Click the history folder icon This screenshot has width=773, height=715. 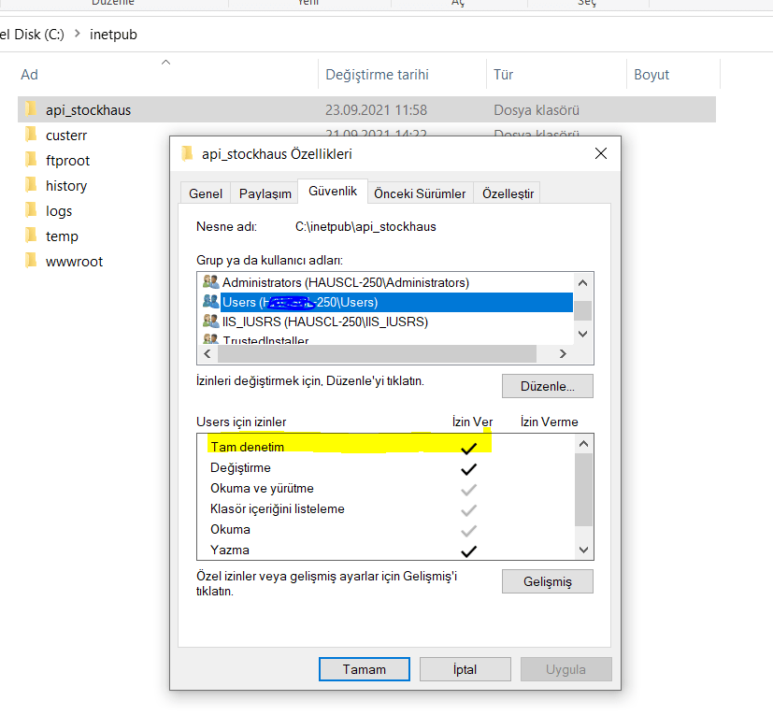30,185
